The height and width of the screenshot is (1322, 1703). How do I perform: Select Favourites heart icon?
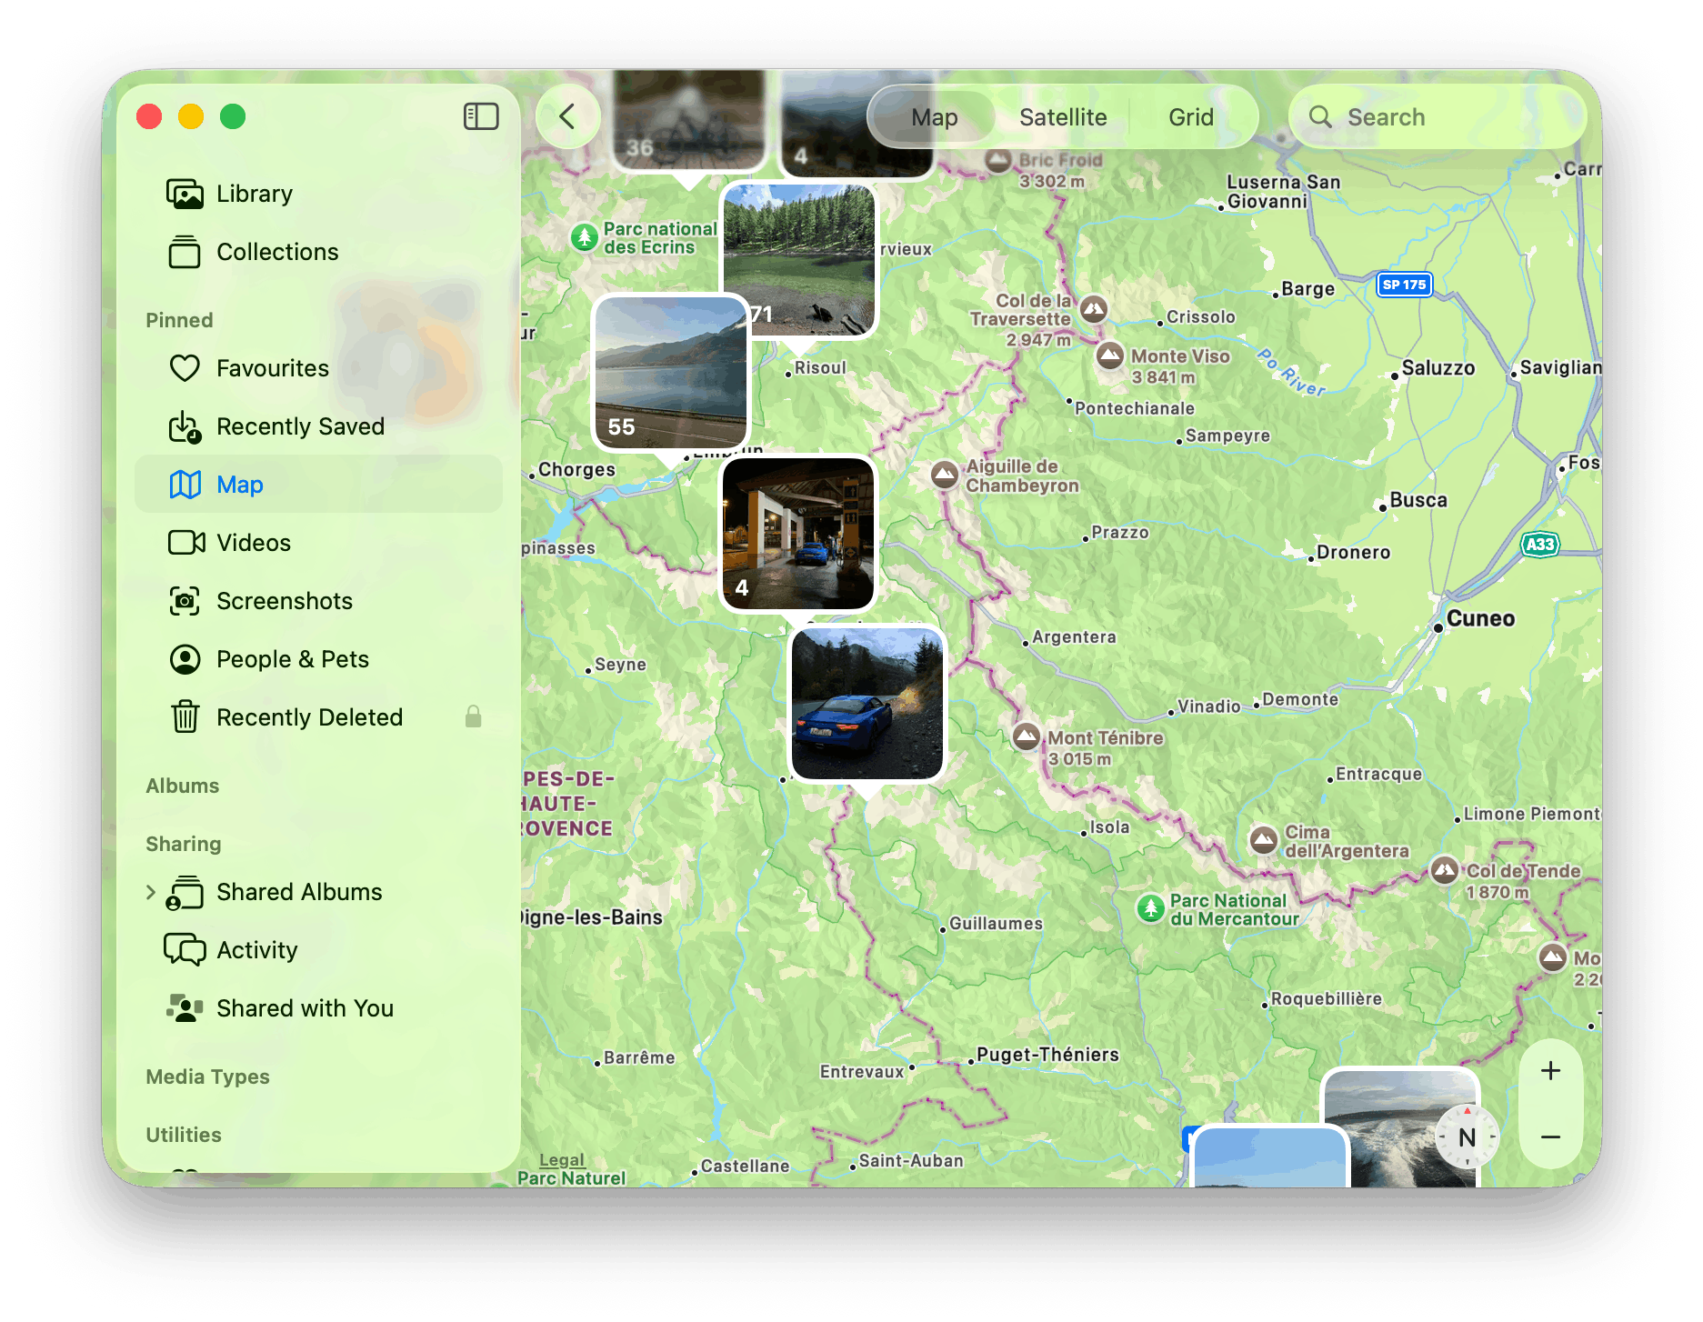[x=185, y=368]
